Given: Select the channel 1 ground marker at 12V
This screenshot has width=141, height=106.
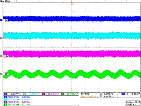Looking at the screenshot, I should coord(1,20).
